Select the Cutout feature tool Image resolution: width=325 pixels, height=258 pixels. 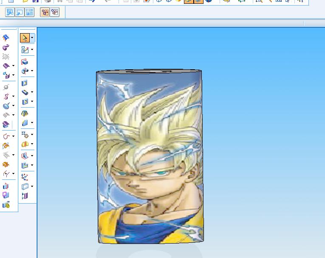click(x=25, y=83)
